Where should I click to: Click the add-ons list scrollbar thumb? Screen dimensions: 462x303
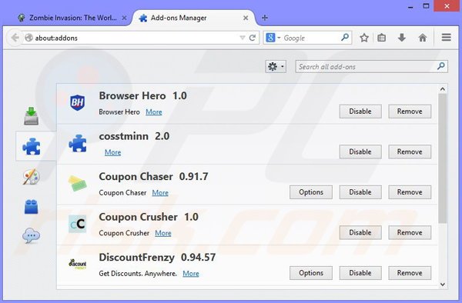tap(442, 158)
